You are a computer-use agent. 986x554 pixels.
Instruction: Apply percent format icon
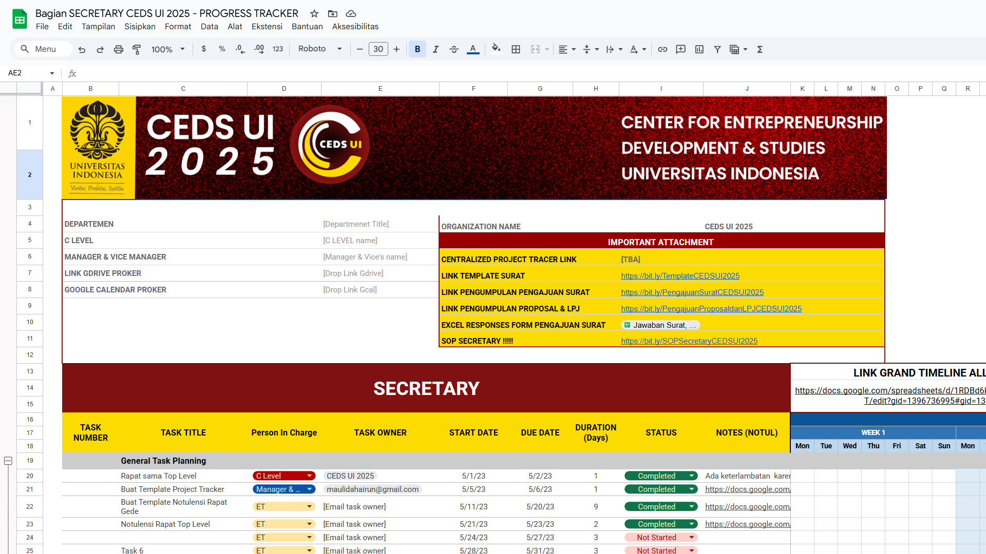222,49
